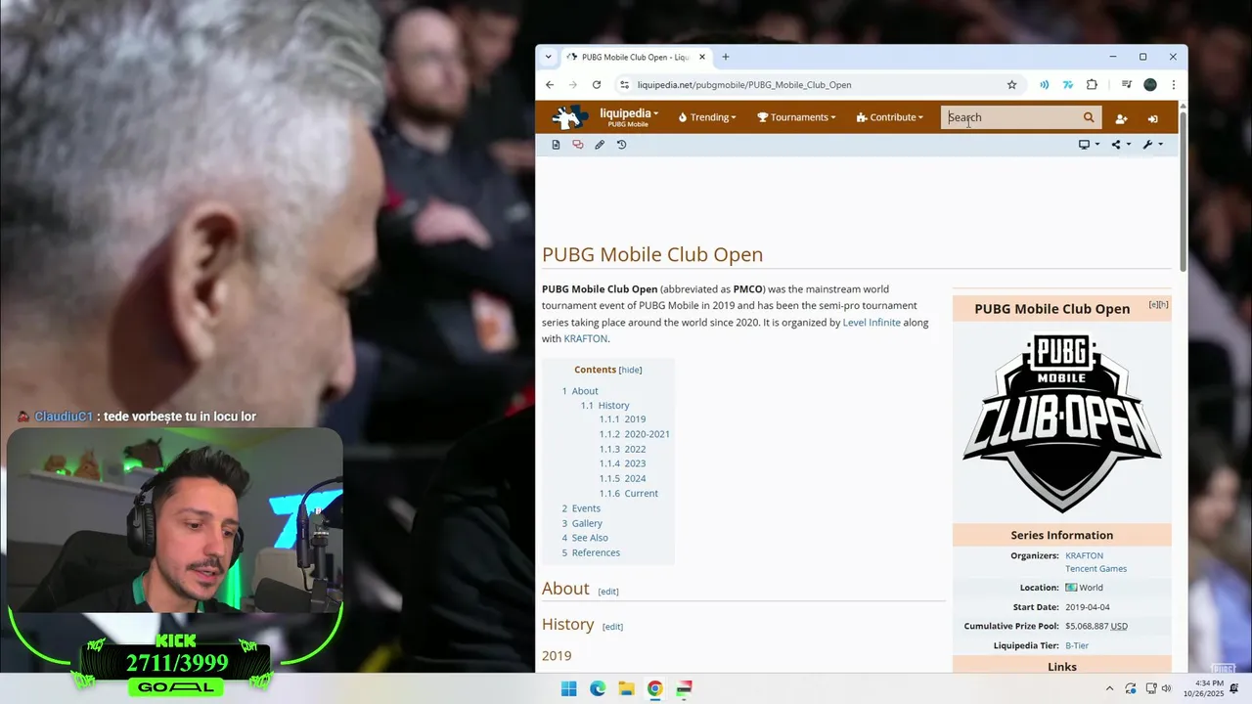Screen dimensions: 1252x704
Task: Click the log in icon
Action: (1152, 118)
